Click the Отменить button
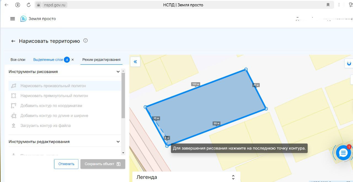Viewport: 353px width, 182px height. tap(66, 164)
